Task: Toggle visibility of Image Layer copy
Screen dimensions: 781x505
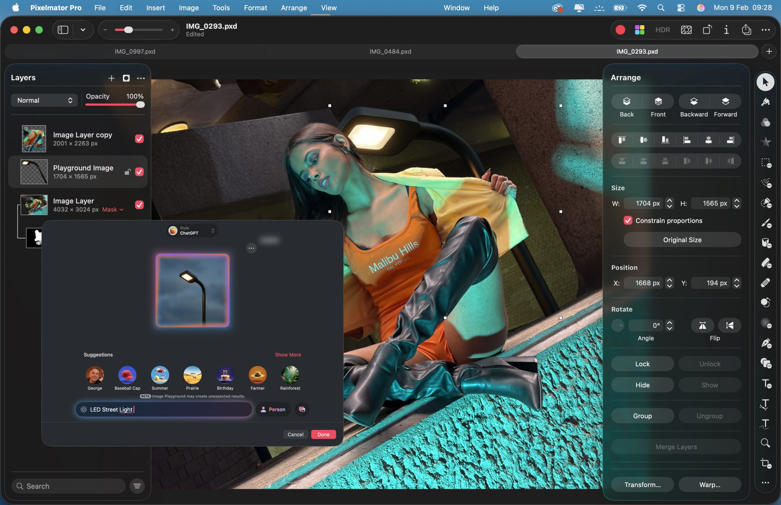Action: (140, 139)
